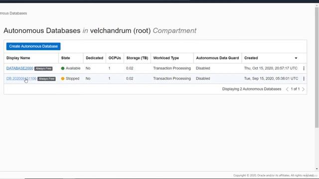Click the Oracle copyright footer text
Screen dimensions: 319x179
coord(274,176)
